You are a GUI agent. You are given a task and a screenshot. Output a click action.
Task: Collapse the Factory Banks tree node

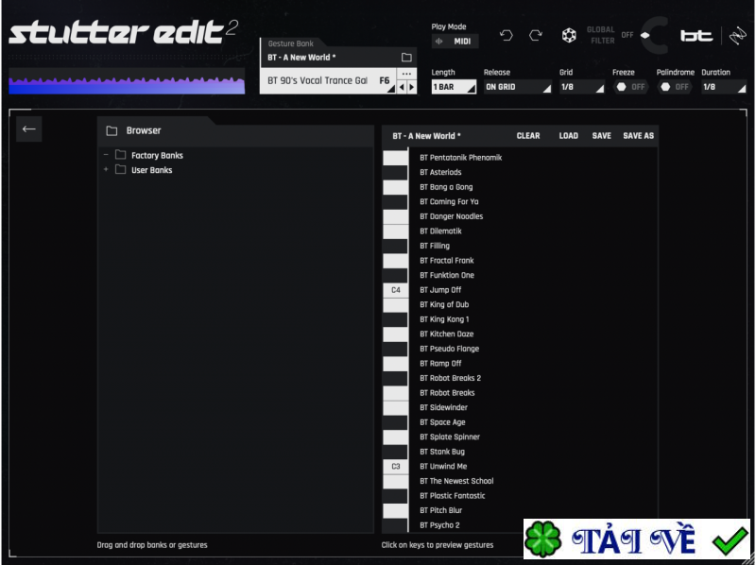pos(106,155)
